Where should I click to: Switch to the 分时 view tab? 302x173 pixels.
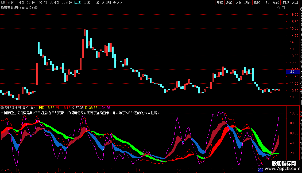[x=11, y=2]
